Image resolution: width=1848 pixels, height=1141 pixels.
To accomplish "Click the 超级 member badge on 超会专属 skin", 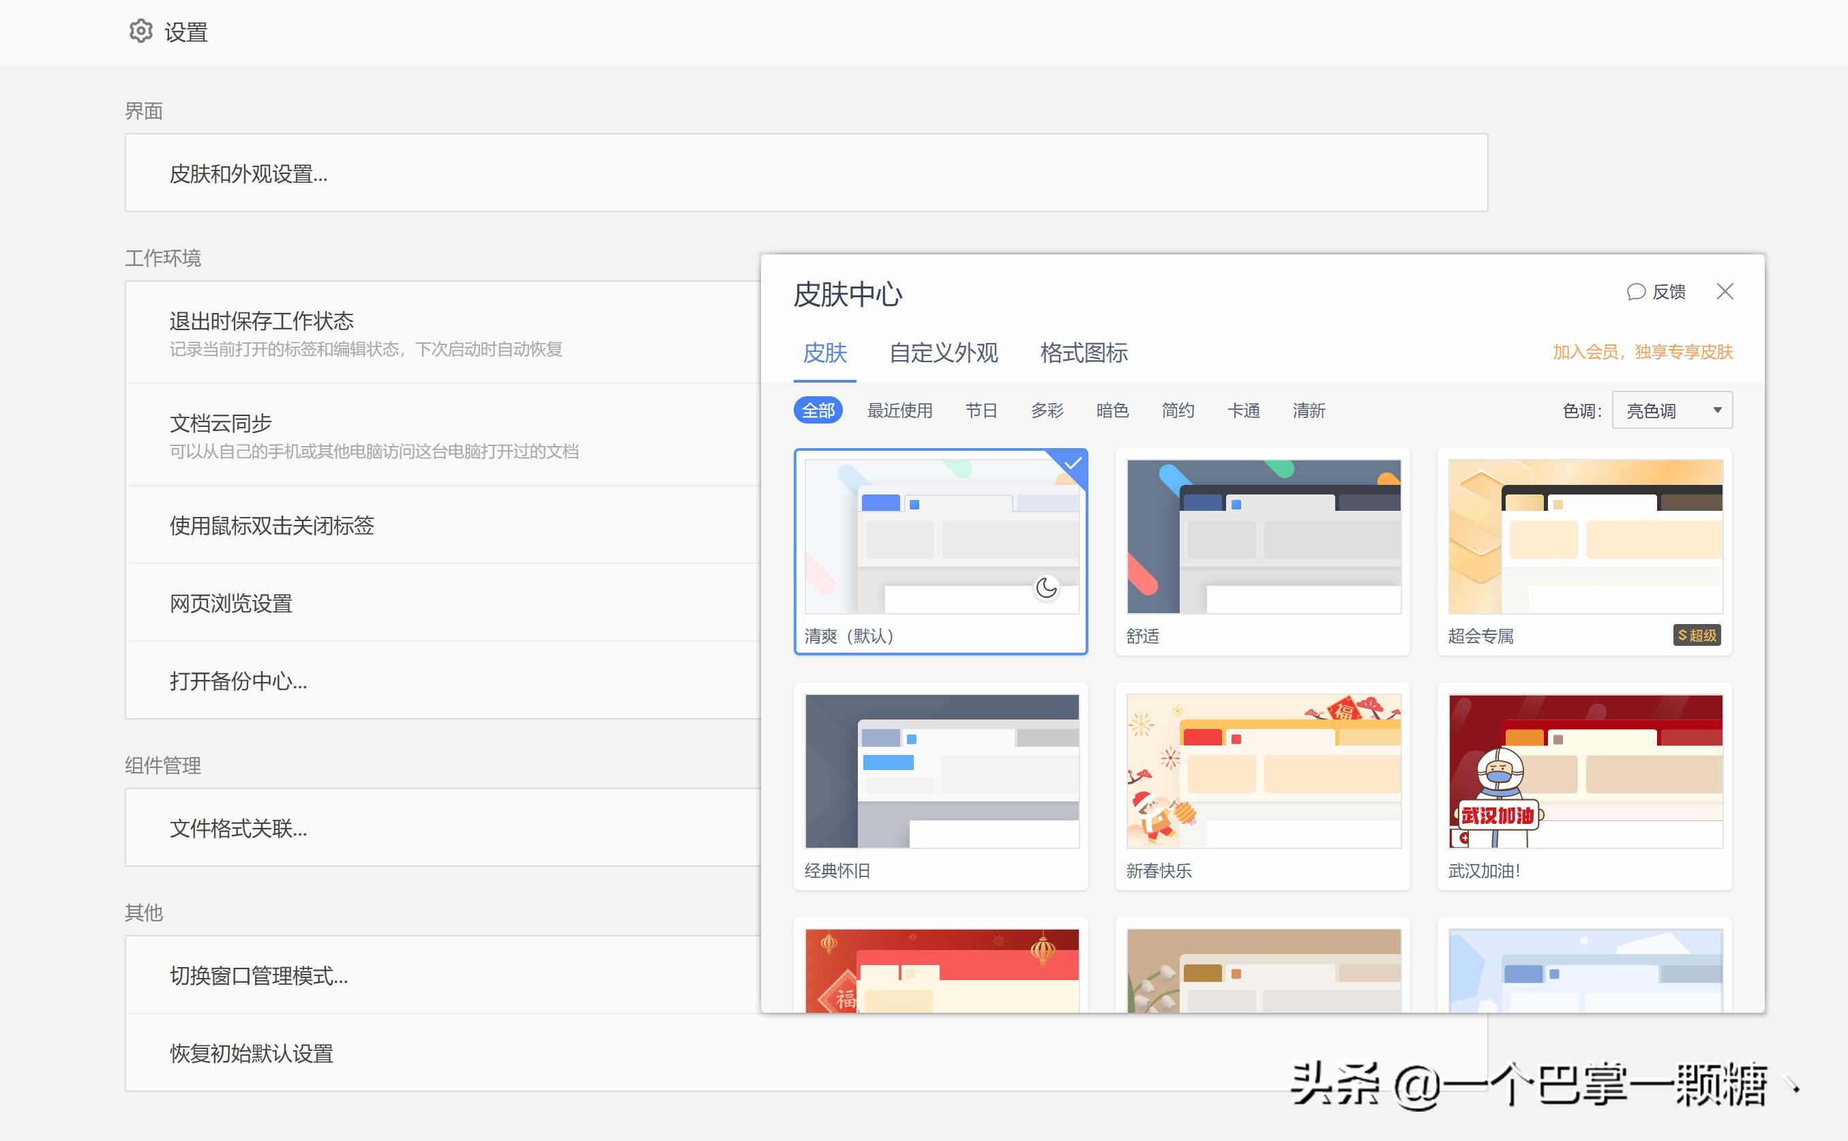I will (1697, 636).
